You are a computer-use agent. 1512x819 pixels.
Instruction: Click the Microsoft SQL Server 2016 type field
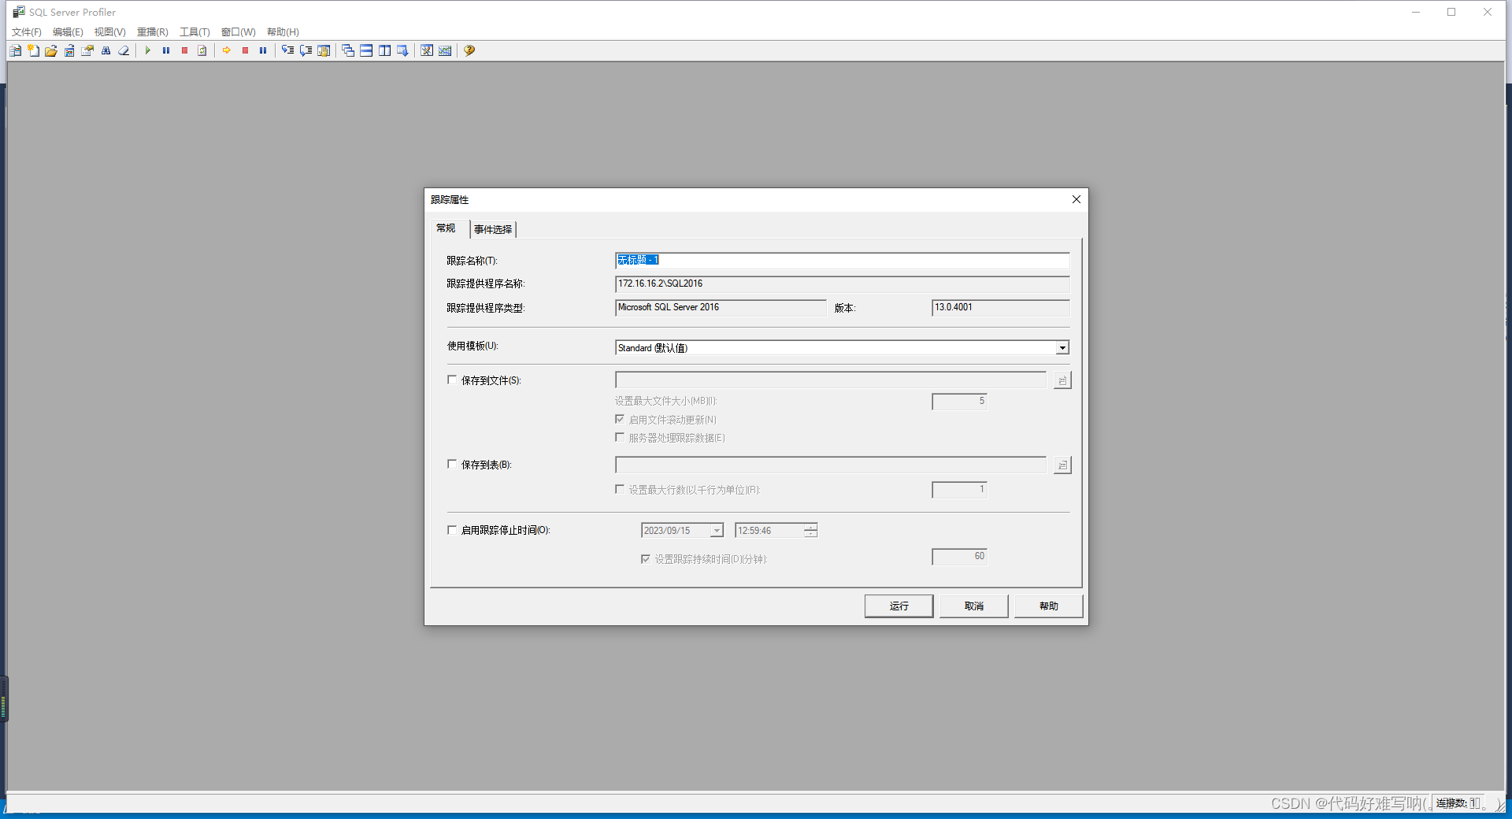(721, 307)
